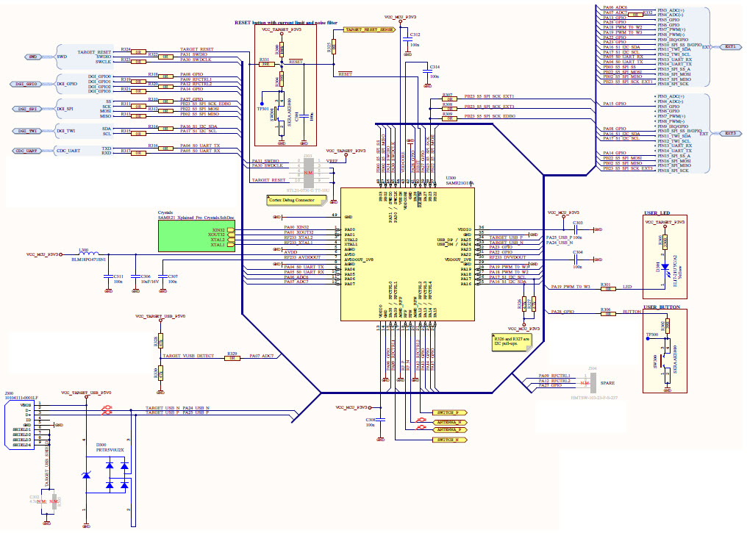Select the SAMR21G18A MCU symbol U300
The height and width of the screenshot is (533, 747).
click(407, 254)
